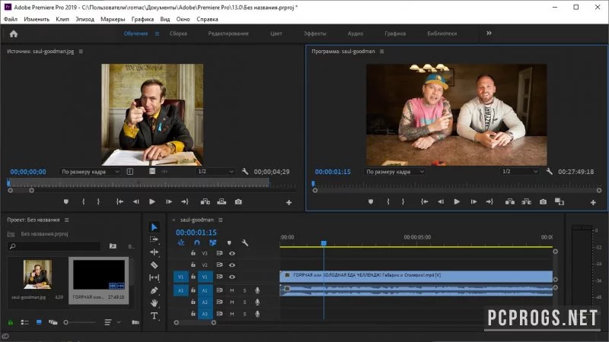Image resolution: width=609 pixels, height=342 pixels.
Task: Toggle lock on V3 track
Action: point(193,253)
